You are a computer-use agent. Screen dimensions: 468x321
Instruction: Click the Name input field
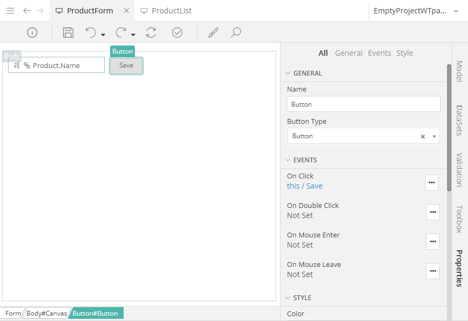tap(363, 104)
